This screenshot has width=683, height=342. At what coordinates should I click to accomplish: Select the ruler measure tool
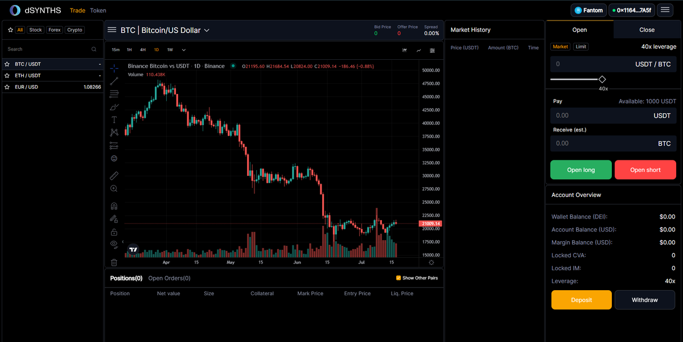[x=114, y=175]
